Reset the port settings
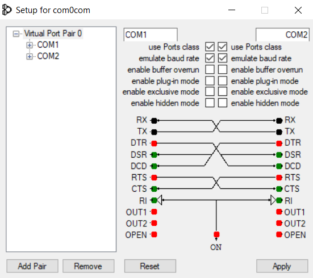This screenshot has width=313, height=278. tap(150, 266)
